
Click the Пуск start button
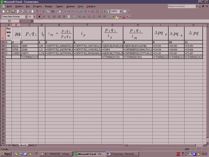pyautogui.click(x=6, y=154)
